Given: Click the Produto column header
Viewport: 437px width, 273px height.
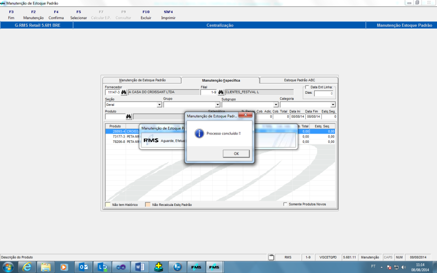Looking at the screenshot, I should click(115, 126).
